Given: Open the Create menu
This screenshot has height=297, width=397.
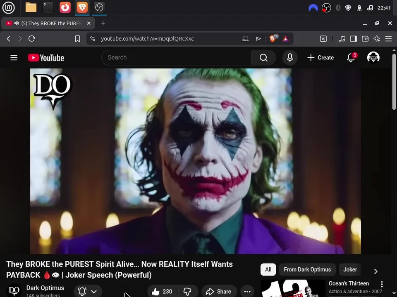Looking at the screenshot, I should [320, 58].
